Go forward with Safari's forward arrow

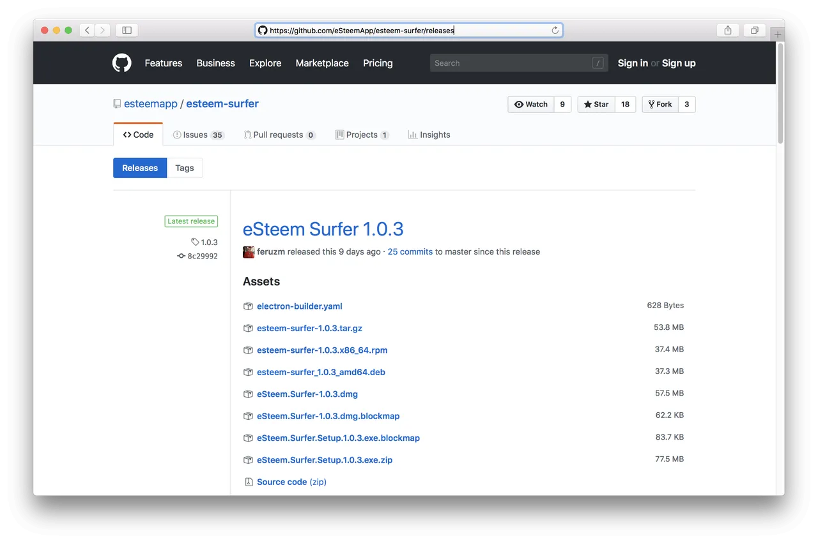102,30
